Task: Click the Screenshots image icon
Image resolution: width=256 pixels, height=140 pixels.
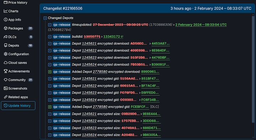Action: click(6, 88)
